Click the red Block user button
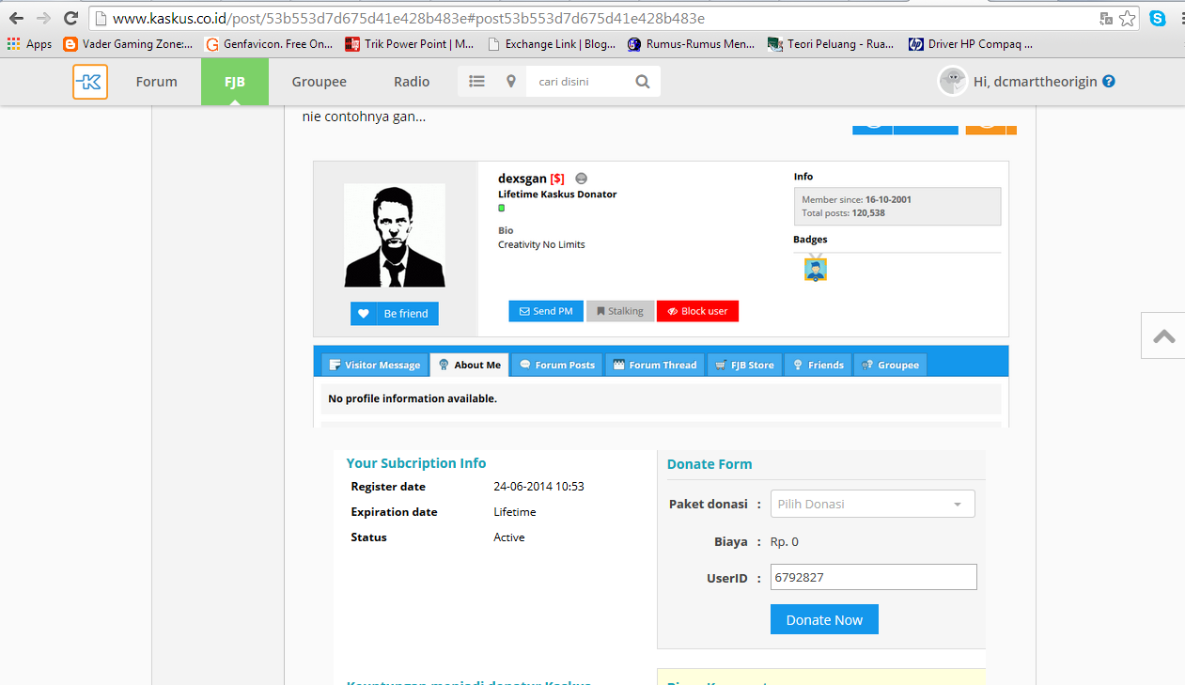The height and width of the screenshot is (685, 1185). tap(697, 311)
